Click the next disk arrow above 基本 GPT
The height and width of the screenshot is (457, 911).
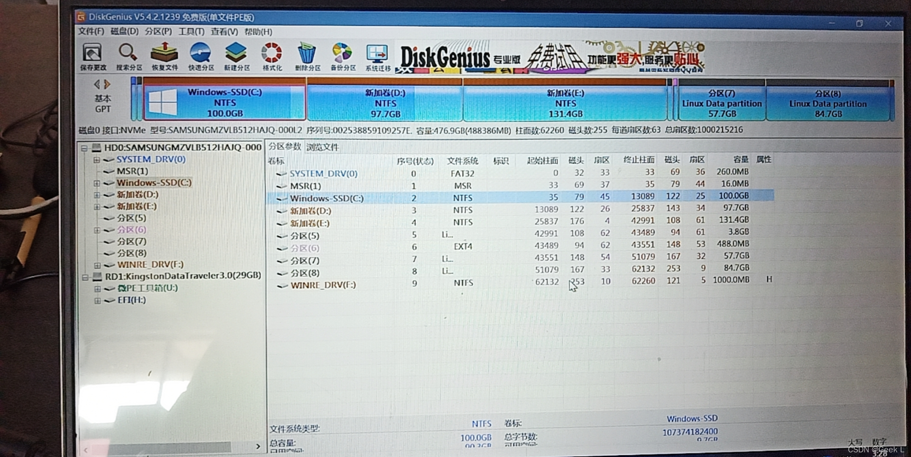pyautogui.click(x=107, y=84)
